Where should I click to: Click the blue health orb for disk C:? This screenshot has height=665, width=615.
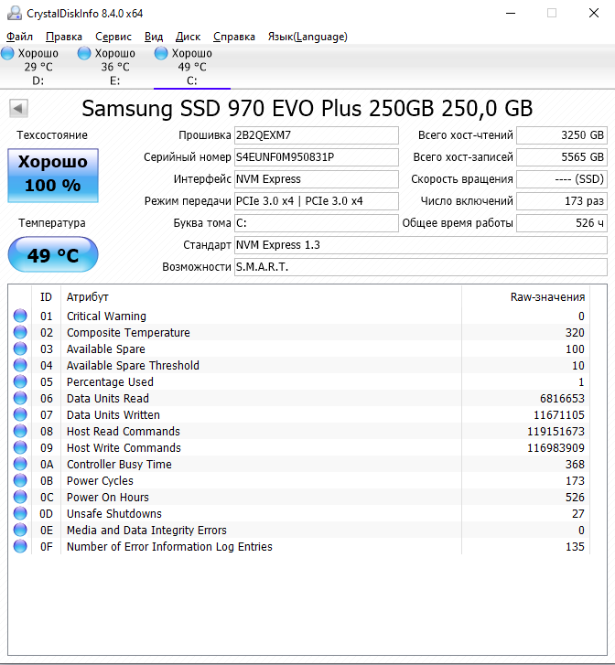tap(161, 53)
